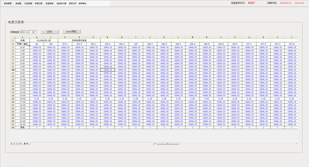Select row 10 header
The width and height of the screenshot is (309, 167).
[x=13, y=70]
